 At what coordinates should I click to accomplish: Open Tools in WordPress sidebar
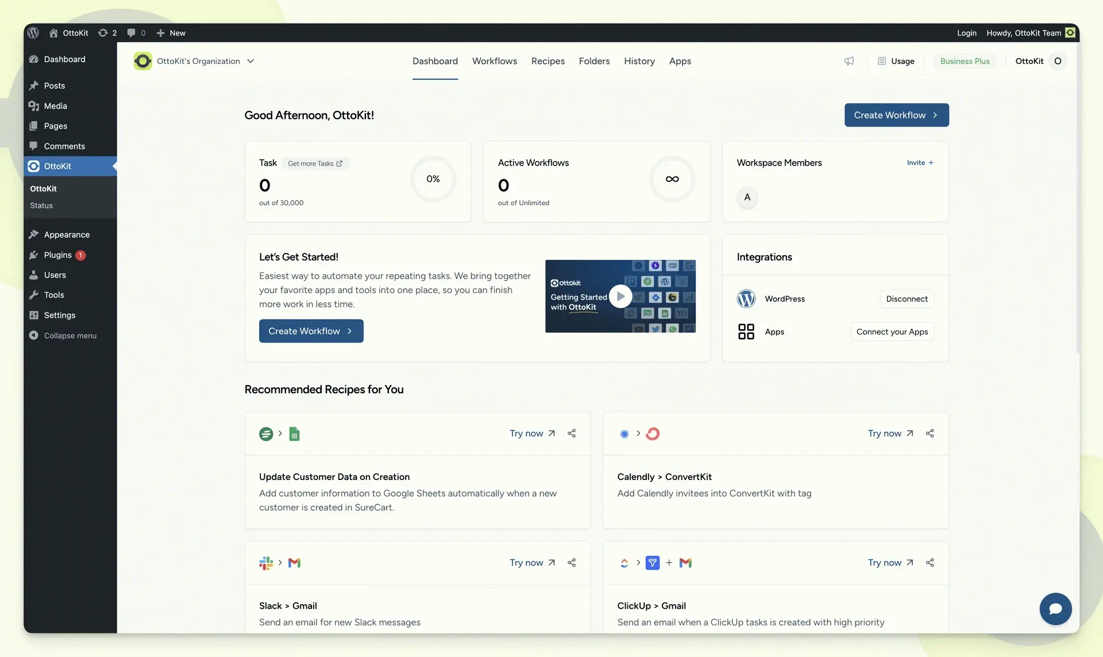[x=70, y=295]
